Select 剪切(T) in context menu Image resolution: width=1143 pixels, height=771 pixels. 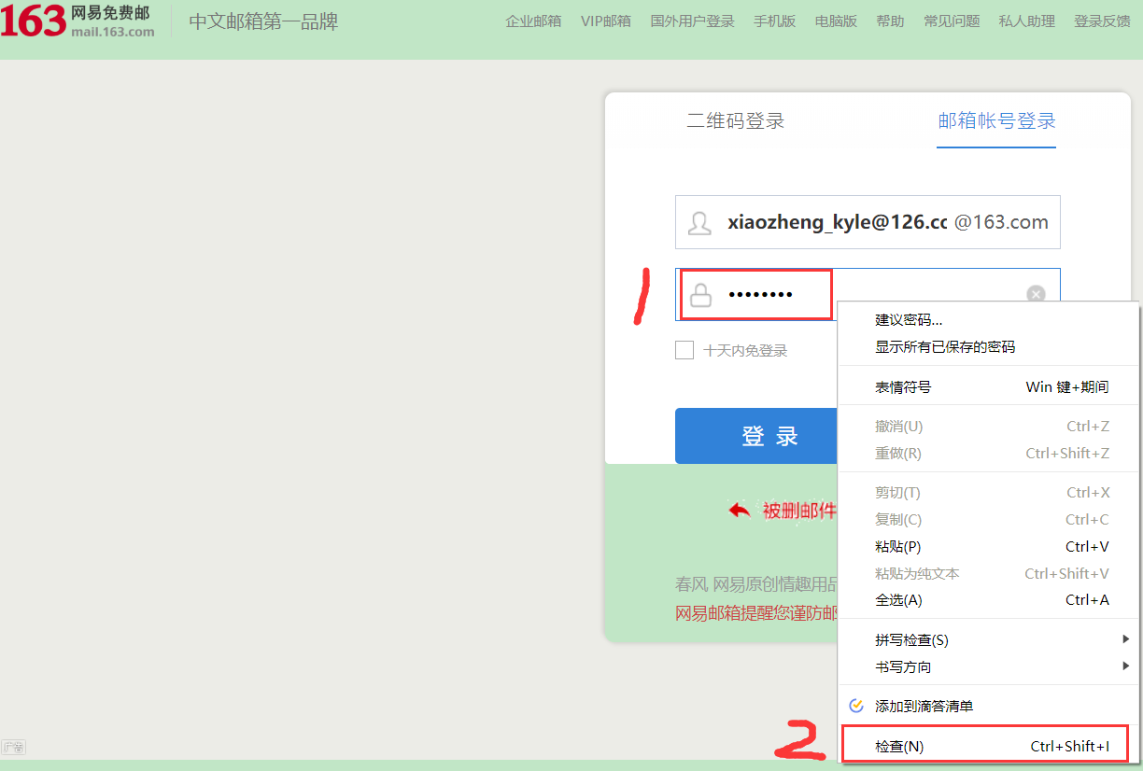(990, 492)
